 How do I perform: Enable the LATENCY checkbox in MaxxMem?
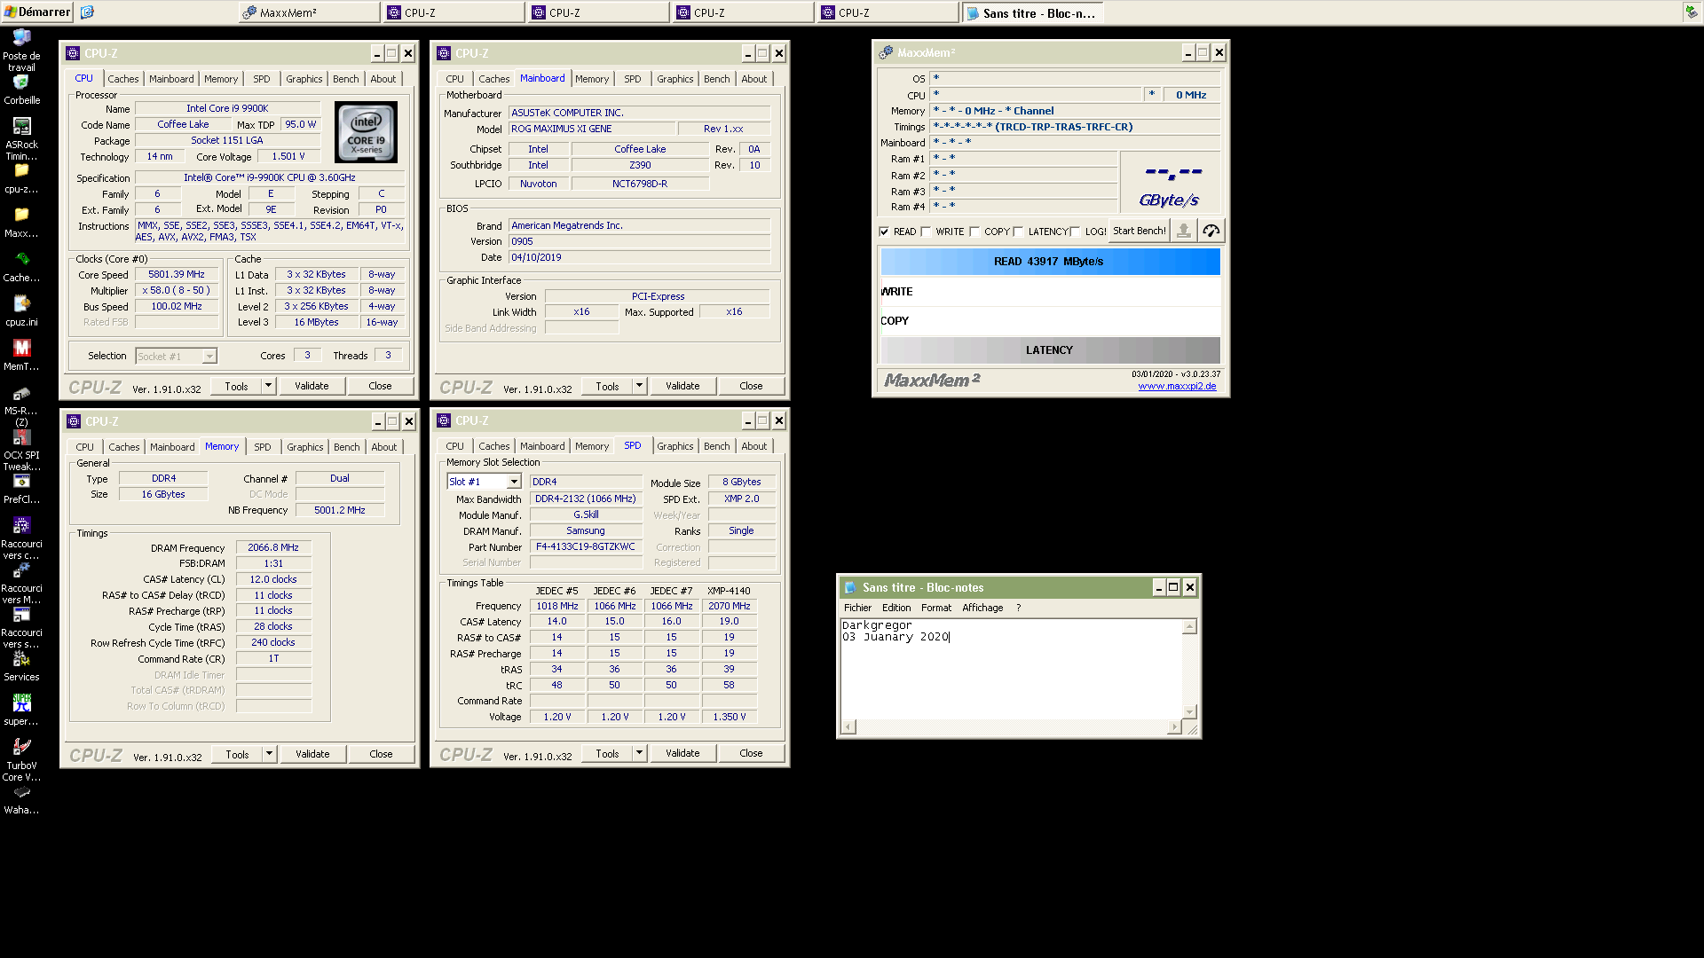tap(1019, 232)
